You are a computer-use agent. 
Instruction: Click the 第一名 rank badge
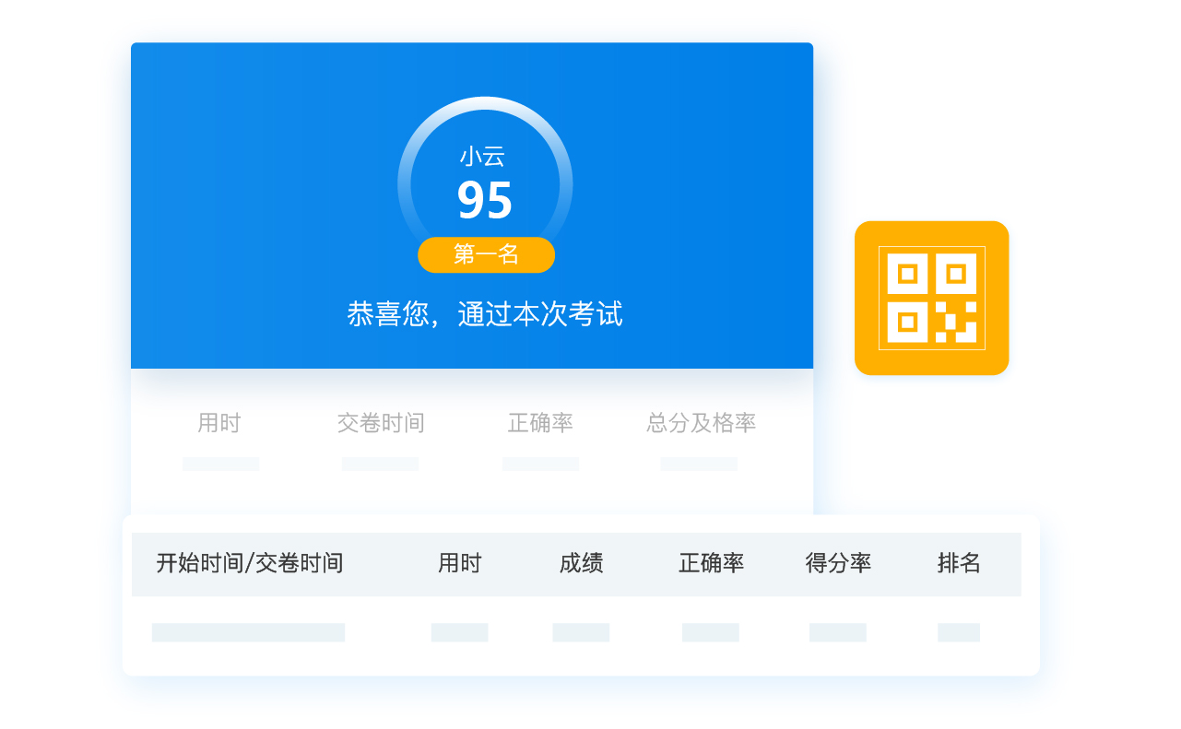coord(486,255)
